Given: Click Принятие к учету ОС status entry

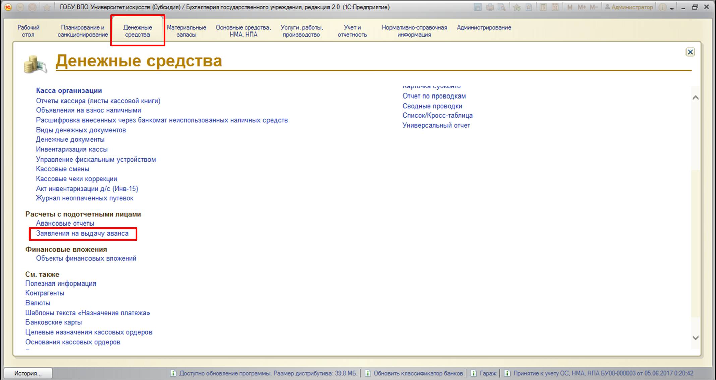Looking at the screenshot, I should pos(603,373).
